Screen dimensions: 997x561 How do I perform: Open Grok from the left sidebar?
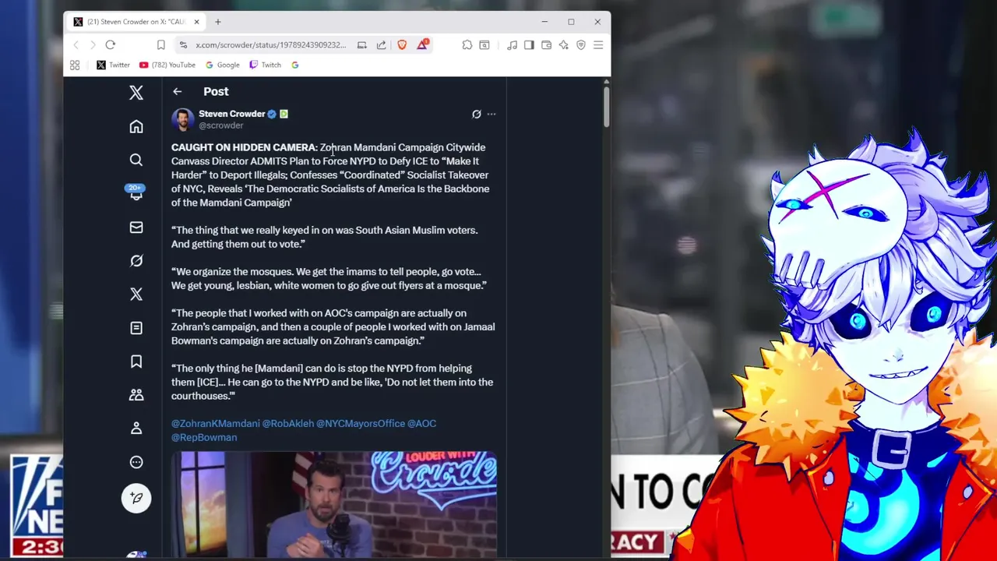coord(136,261)
